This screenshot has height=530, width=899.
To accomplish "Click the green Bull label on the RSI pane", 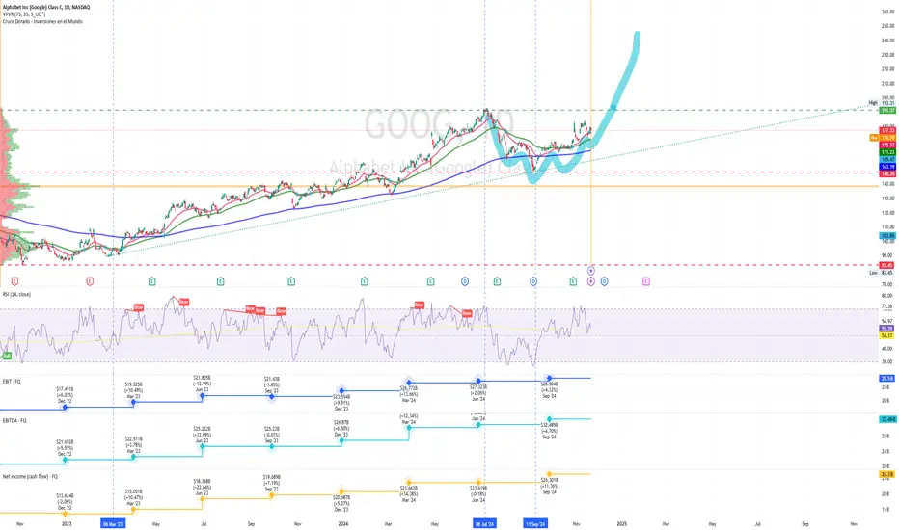I will [x=7, y=356].
